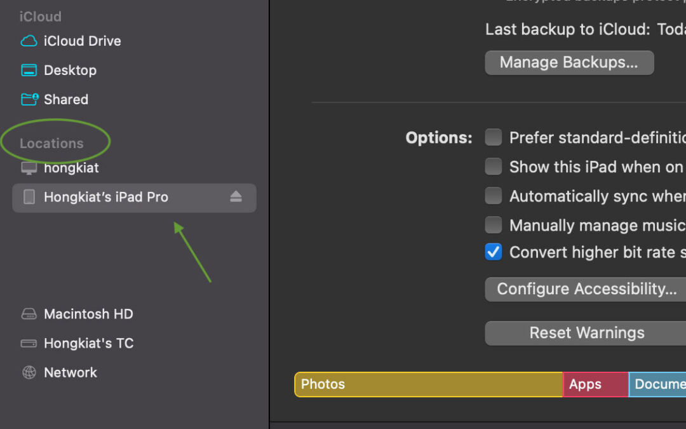Click the Shared folder icon
Screen dimensions: 686x429
(29, 99)
